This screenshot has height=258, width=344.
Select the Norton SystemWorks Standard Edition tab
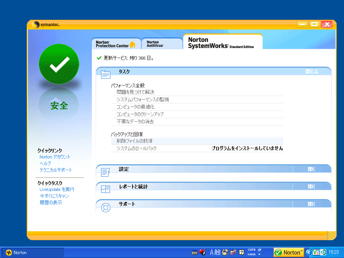[x=222, y=42]
